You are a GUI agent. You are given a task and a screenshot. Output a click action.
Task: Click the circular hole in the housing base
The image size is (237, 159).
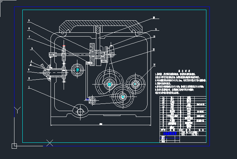[80, 111]
